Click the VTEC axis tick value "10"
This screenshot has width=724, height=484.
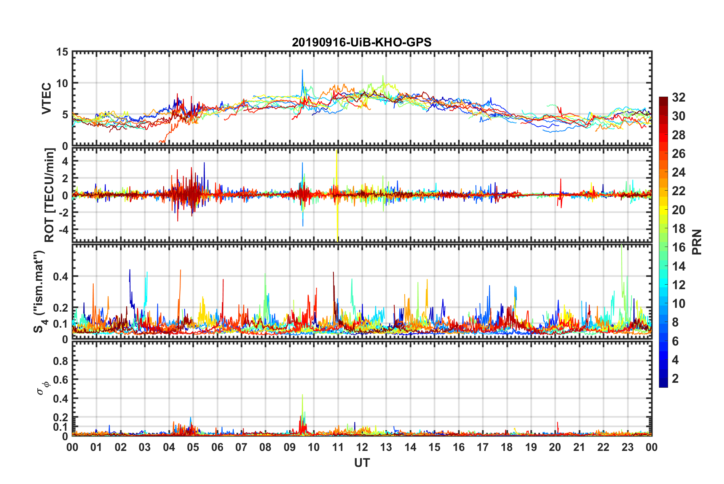coord(62,83)
